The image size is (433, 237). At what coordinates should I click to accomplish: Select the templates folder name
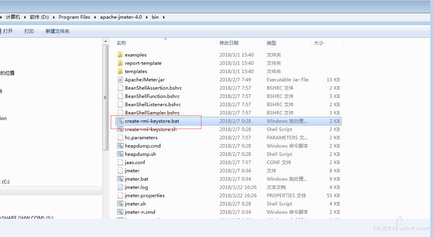136,72
